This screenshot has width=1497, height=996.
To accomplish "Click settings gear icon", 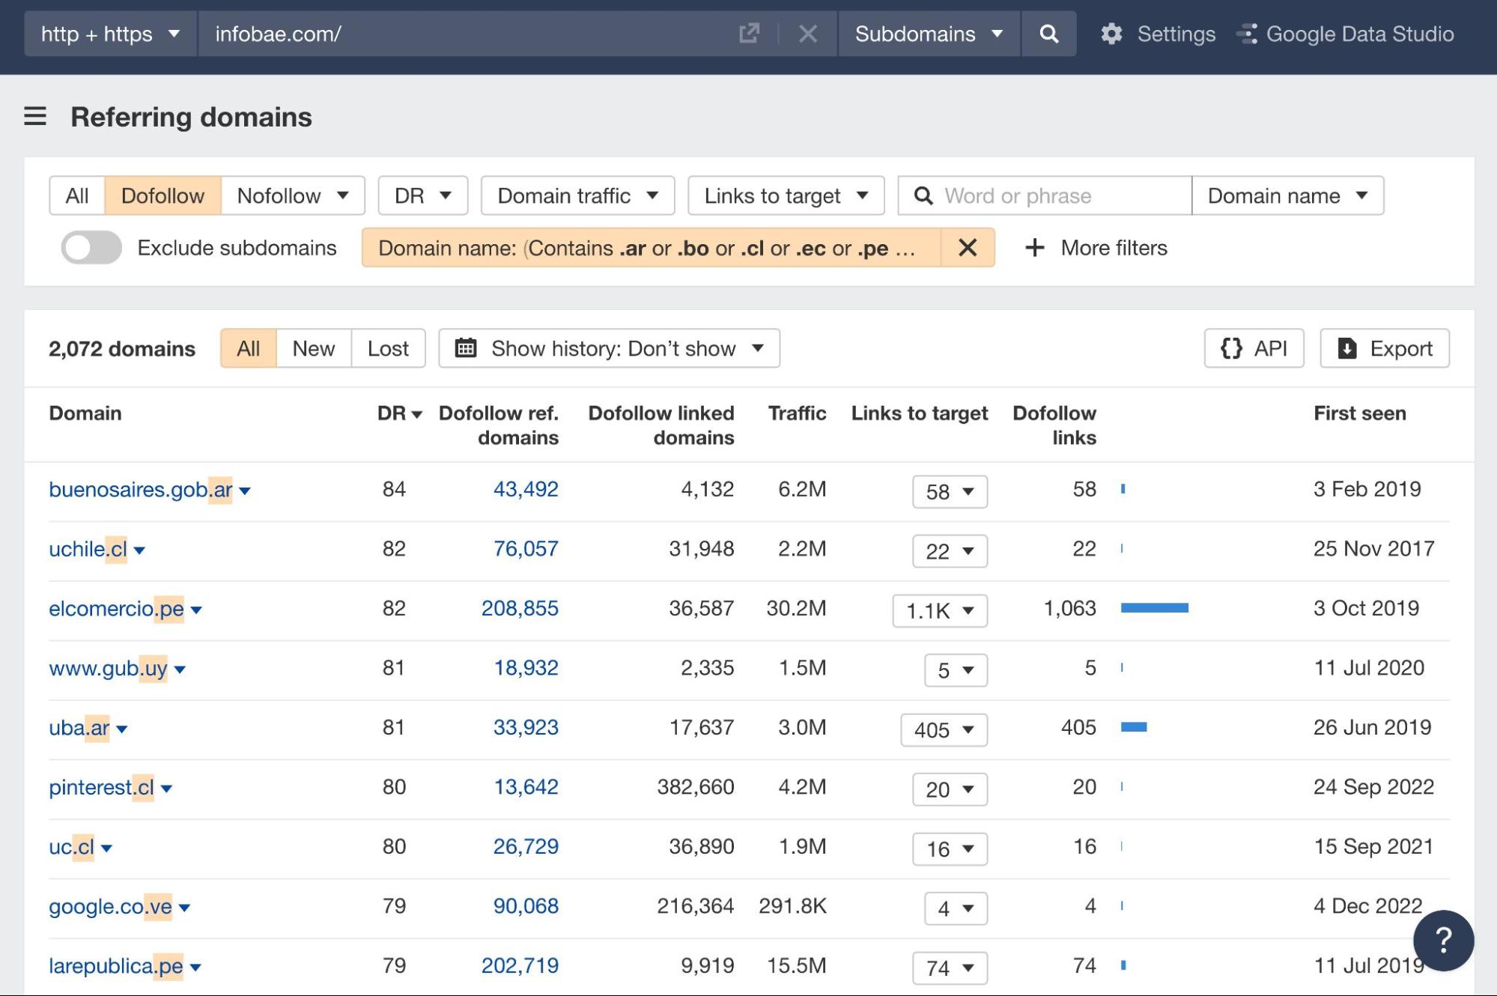I will click(x=1111, y=32).
